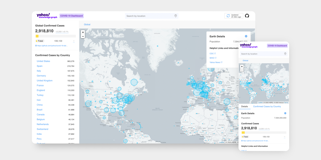Click the Updated 2h 56m ago button
The width and height of the screenshot is (321, 160).
coord(234,16)
